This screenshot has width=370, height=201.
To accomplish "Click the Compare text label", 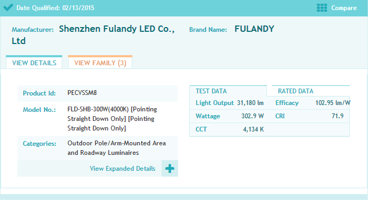I will pyautogui.click(x=344, y=8).
